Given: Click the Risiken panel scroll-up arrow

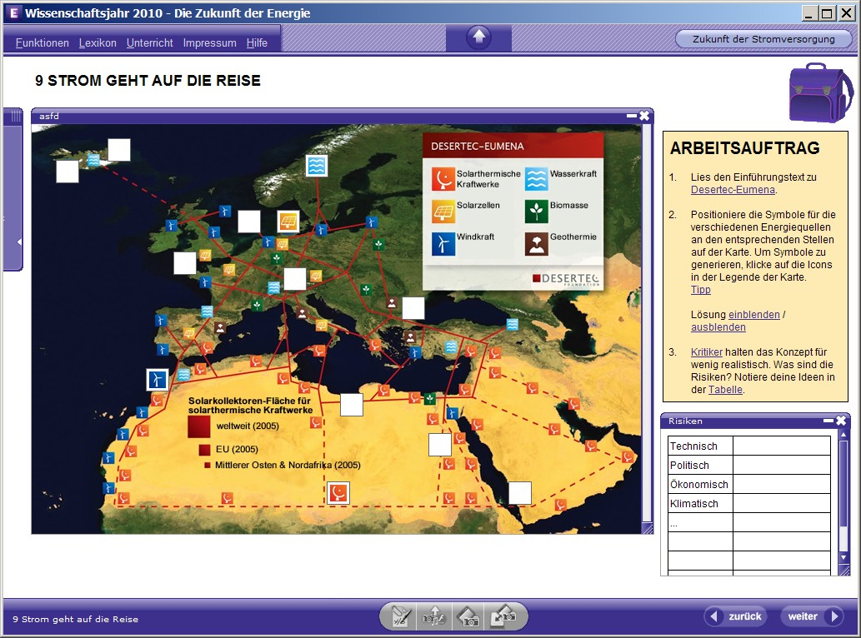Looking at the screenshot, I should [x=844, y=435].
